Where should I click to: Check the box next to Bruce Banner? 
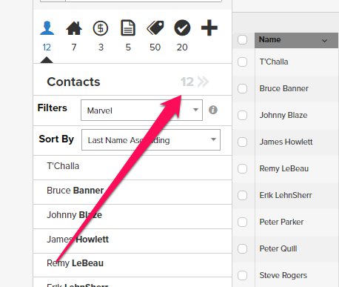pos(242,88)
